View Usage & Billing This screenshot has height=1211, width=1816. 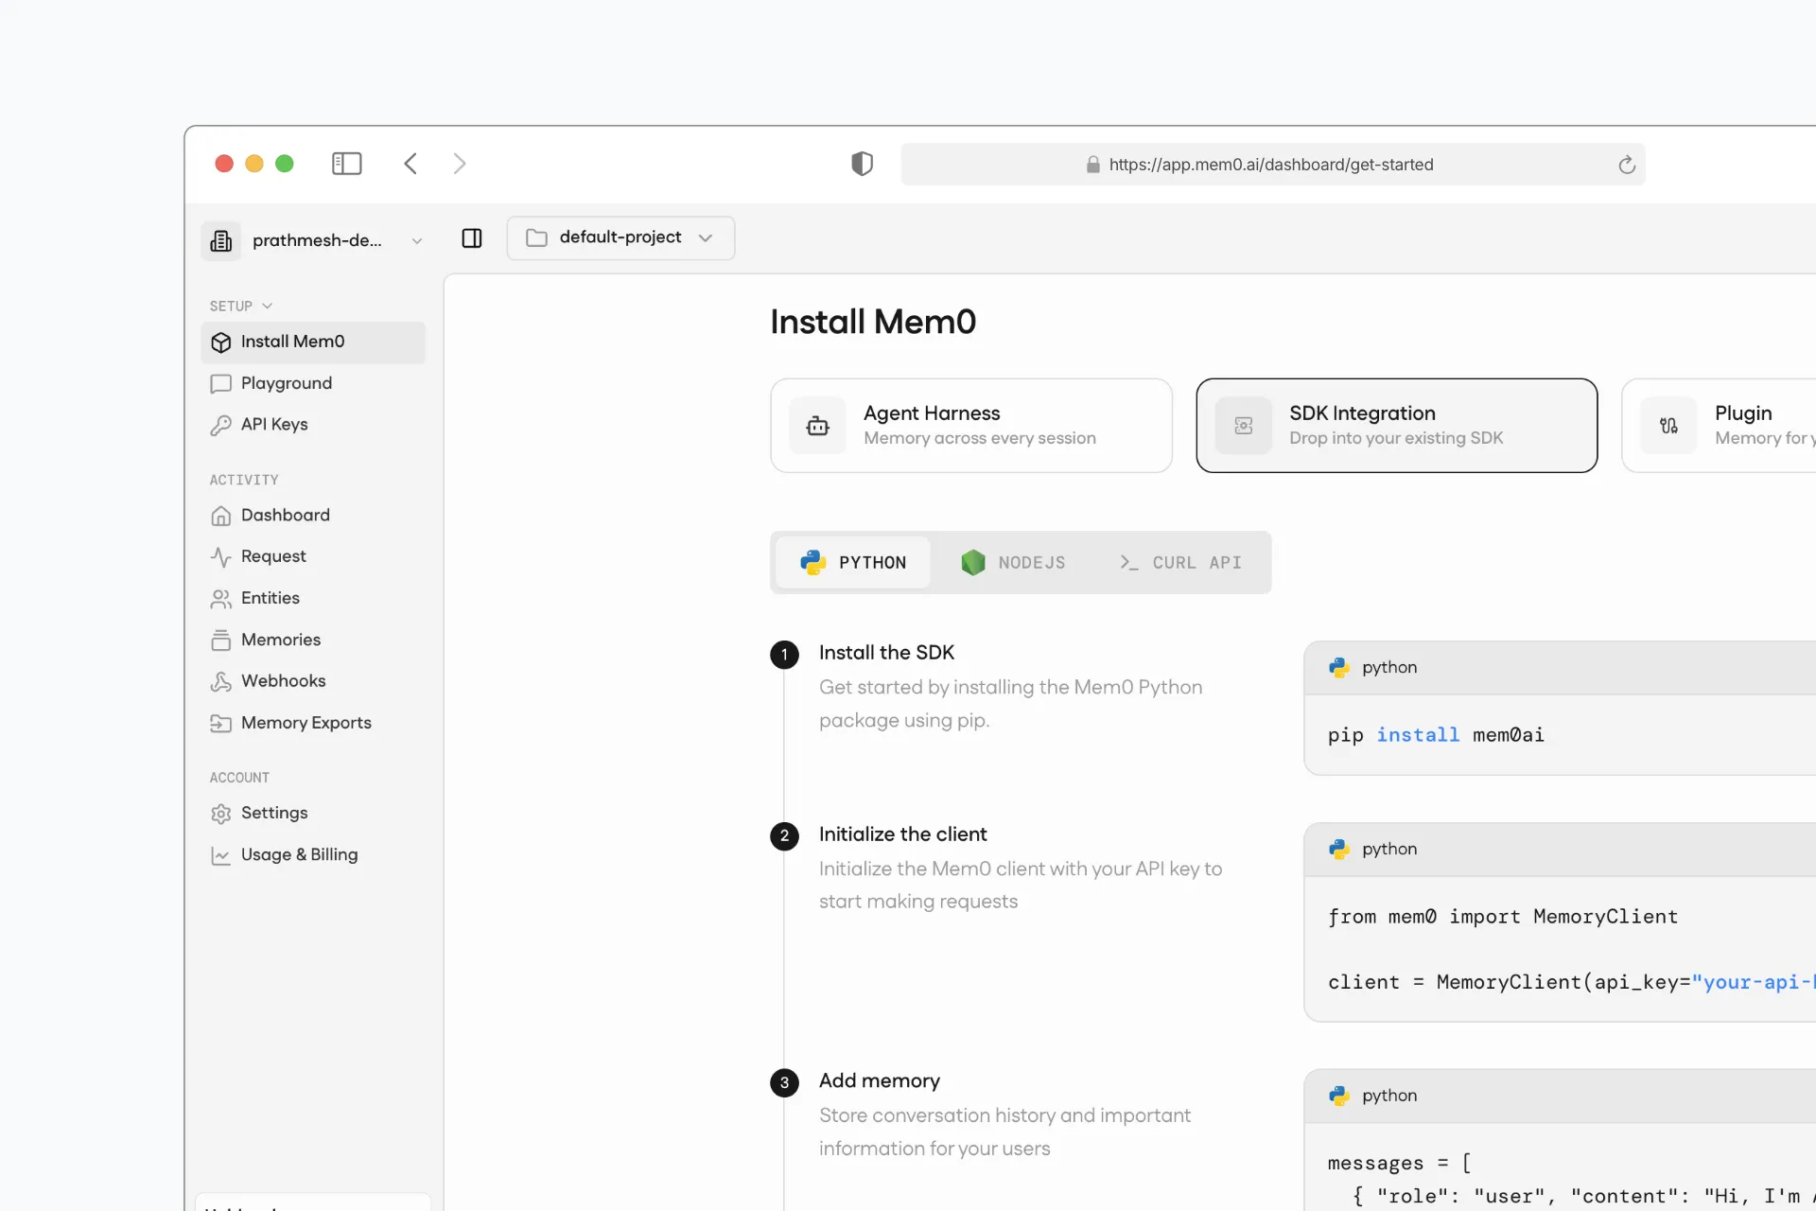pos(313,854)
